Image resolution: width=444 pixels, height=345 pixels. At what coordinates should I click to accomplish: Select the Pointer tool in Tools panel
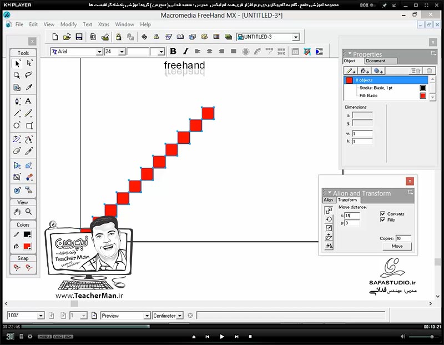pos(17,63)
